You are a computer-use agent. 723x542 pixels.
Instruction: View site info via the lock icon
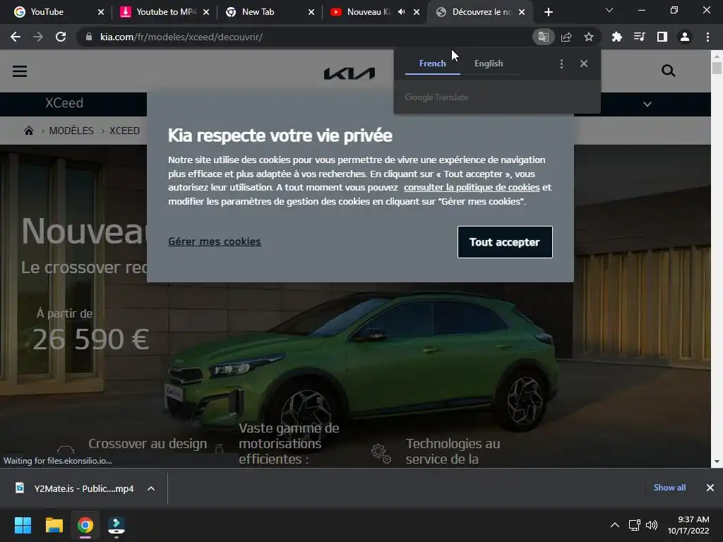pos(89,37)
